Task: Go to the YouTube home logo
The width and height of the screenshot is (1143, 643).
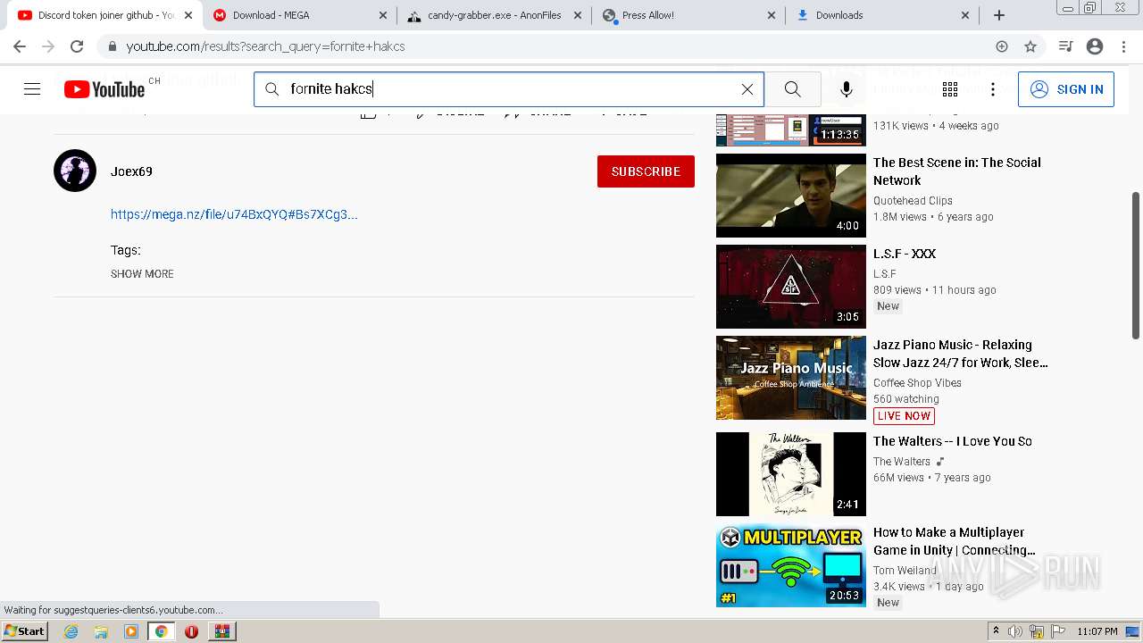Action: pos(104,89)
